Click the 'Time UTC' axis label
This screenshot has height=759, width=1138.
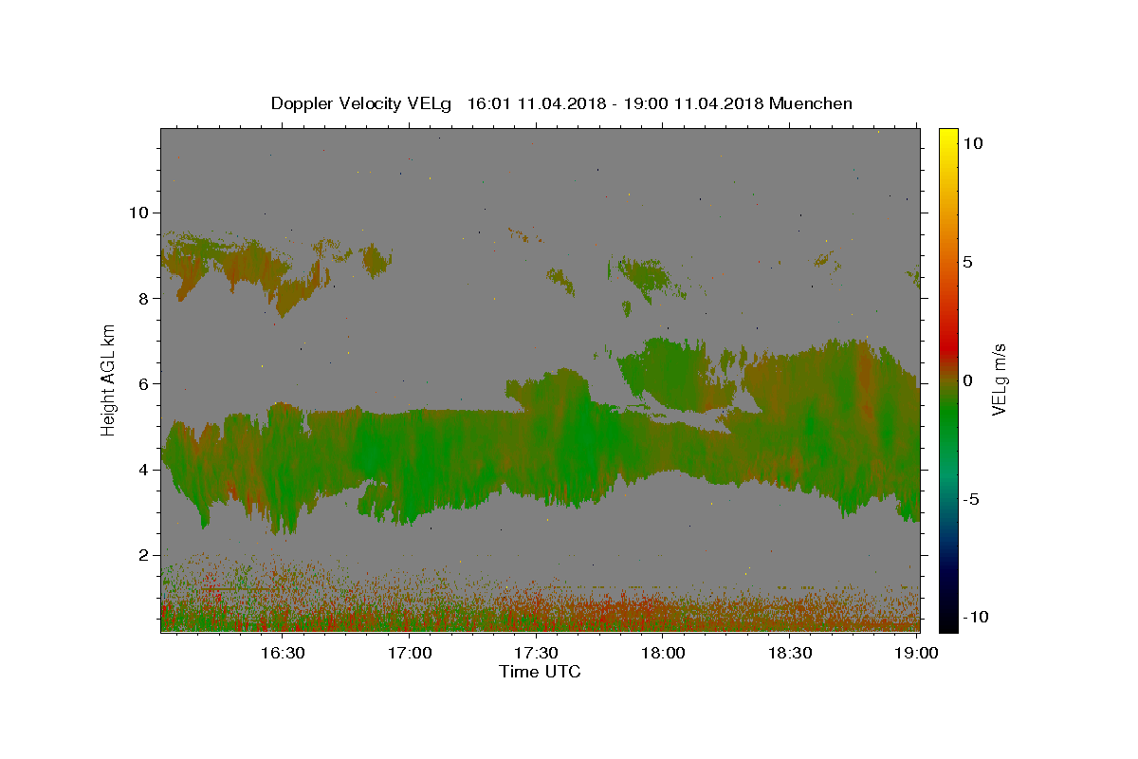[x=540, y=672]
